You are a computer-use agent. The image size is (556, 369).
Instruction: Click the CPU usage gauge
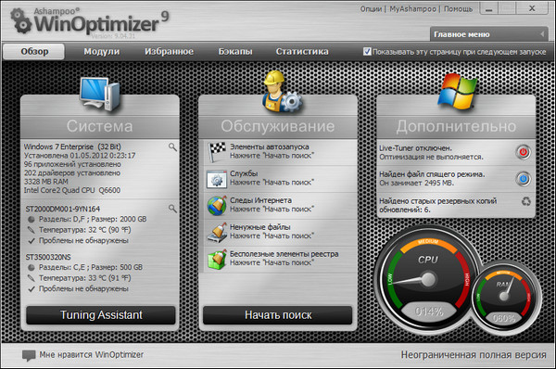(x=428, y=279)
